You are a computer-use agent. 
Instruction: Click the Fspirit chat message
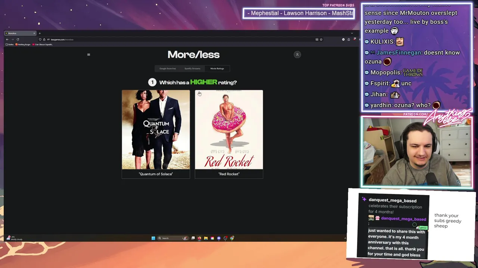tap(388, 83)
